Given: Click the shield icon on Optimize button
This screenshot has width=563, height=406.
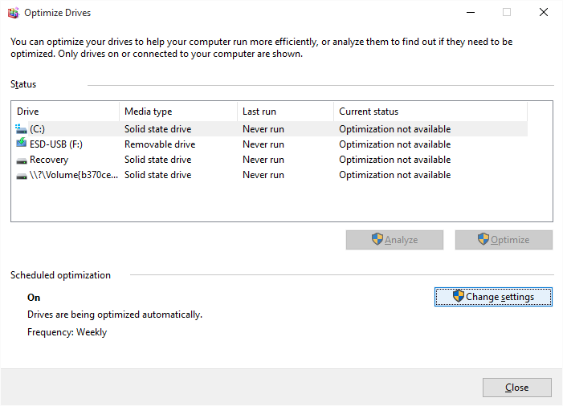Looking at the screenshot, I should tap(483, 239).
